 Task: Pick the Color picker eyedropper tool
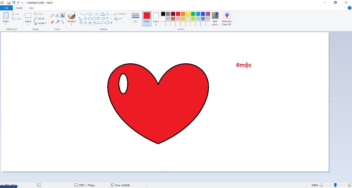(x=57, y=22)
